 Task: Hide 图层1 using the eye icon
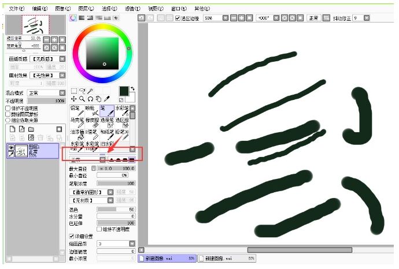[x=11, y=148]
